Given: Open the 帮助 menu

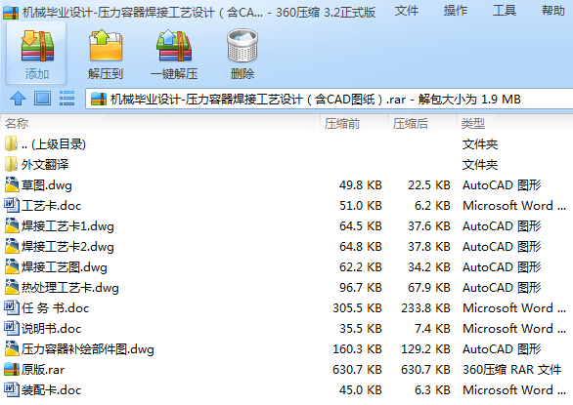Looking at the screenshot, I should 553,11.
